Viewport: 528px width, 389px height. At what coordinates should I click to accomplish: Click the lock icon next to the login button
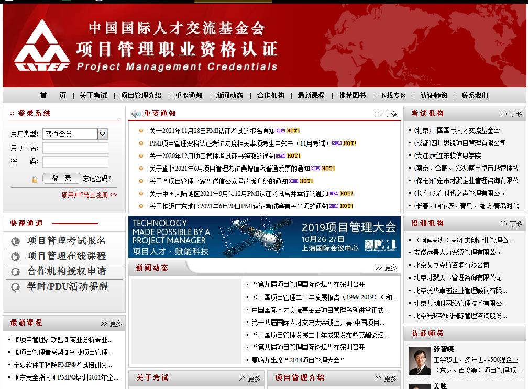34,179
